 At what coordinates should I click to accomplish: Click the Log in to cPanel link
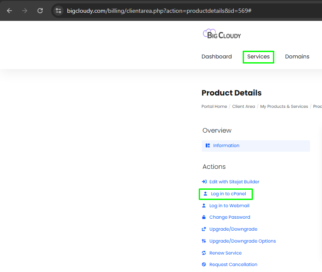pyautogui.click(x=228, y=194)
